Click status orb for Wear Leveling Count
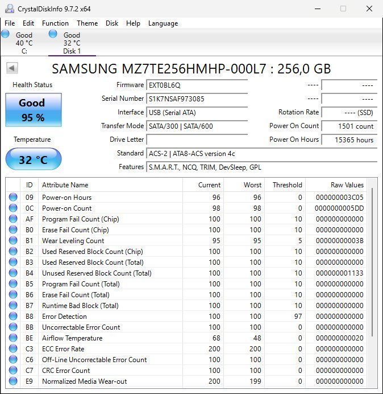The width and height of the screenshot is (383, 394). click(x=13, y=240)
